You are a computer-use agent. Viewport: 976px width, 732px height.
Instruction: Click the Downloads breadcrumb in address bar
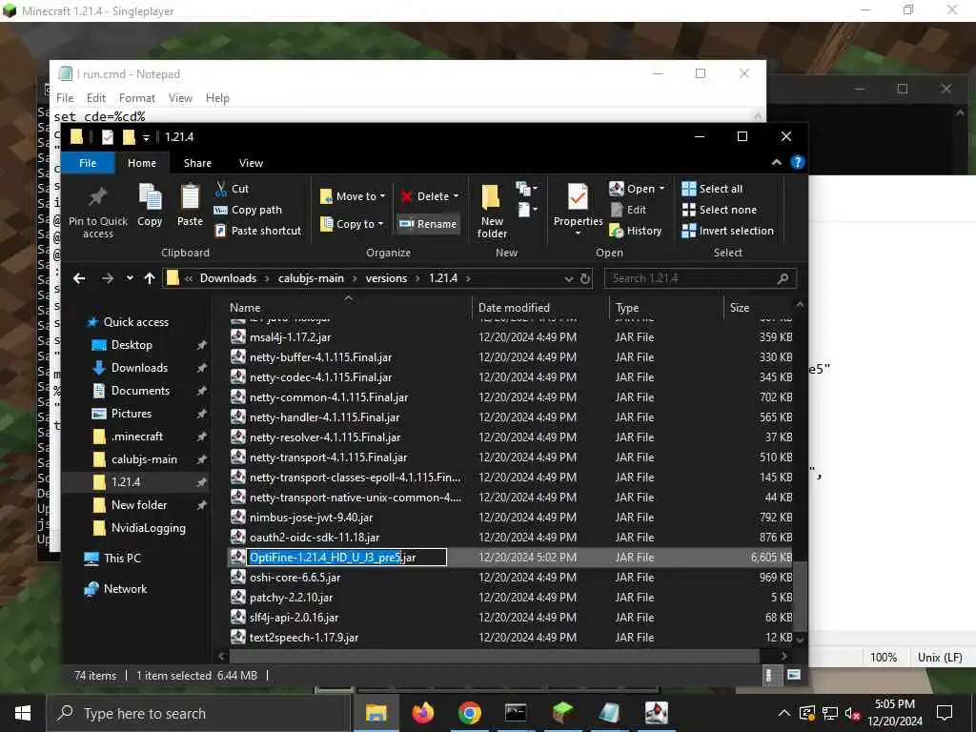pos(228,278)
